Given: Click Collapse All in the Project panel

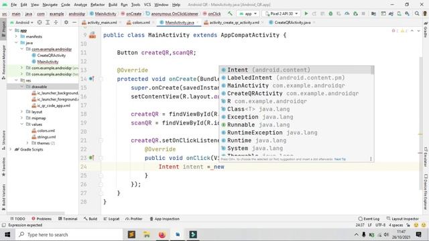Looking at the screenshot, I should tap(56, 22).
